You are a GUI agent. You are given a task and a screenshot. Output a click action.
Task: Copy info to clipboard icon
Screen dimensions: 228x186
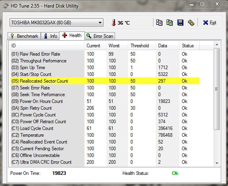159,23
